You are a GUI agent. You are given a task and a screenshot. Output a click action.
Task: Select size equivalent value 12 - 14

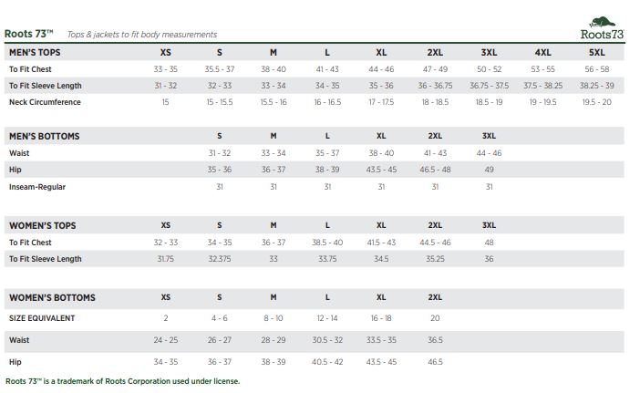(327, 318)
